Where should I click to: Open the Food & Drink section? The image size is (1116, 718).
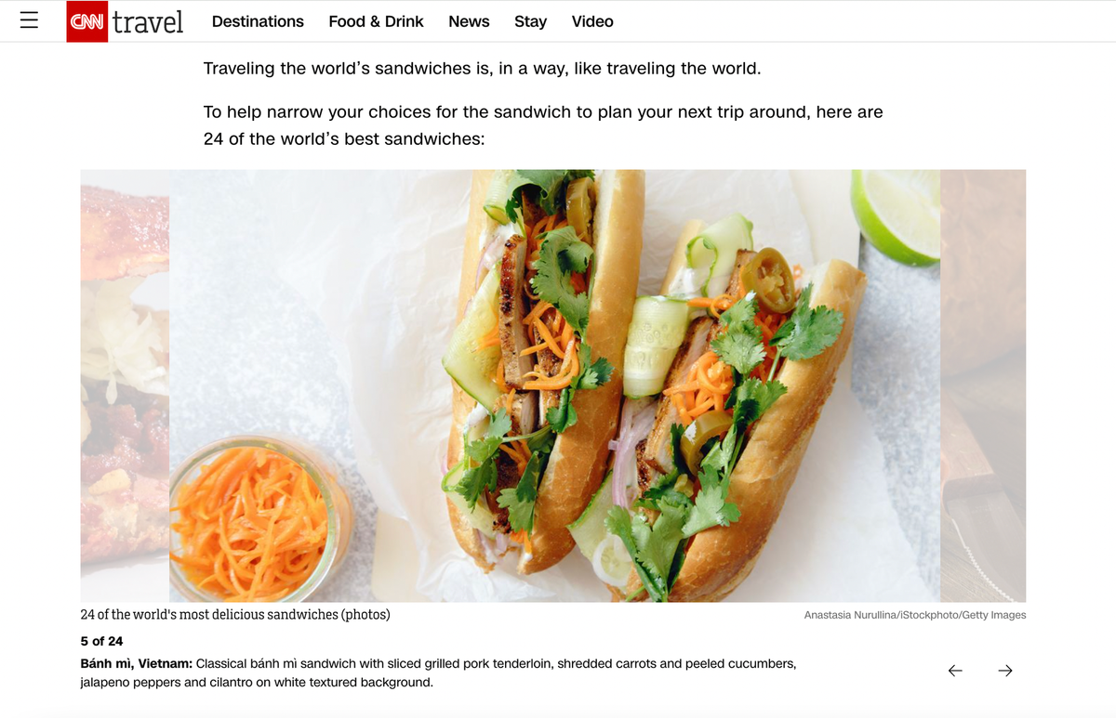point(376,21)
